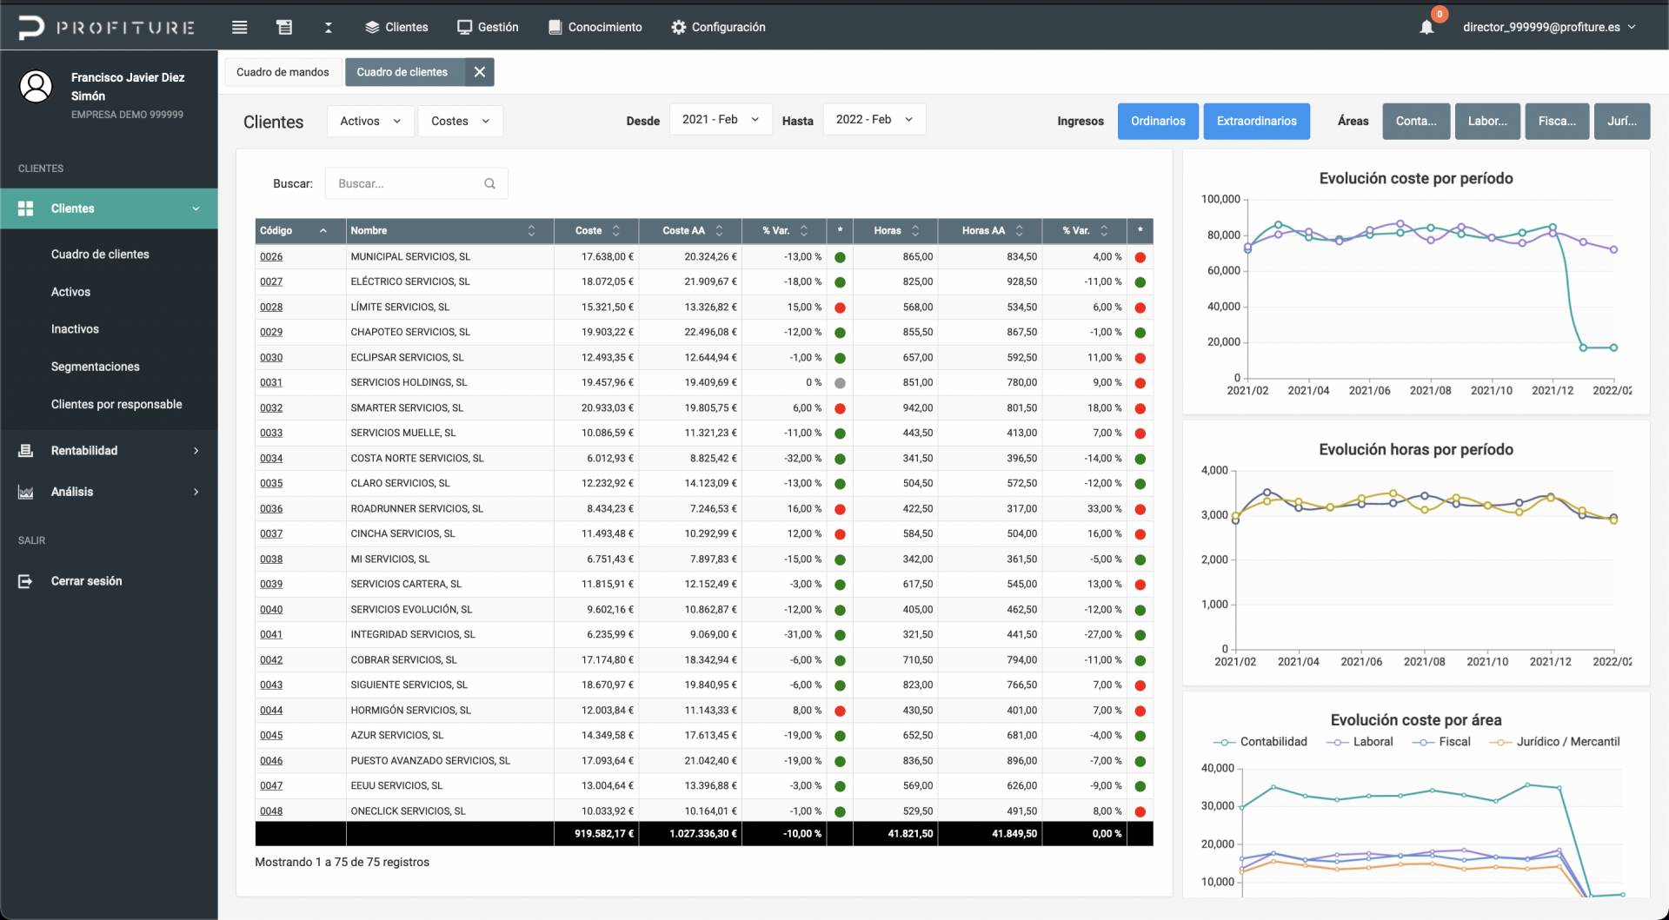The image size is (1669, 920).
Task: Open the director account dropdown
Action: click(1549, 27)
